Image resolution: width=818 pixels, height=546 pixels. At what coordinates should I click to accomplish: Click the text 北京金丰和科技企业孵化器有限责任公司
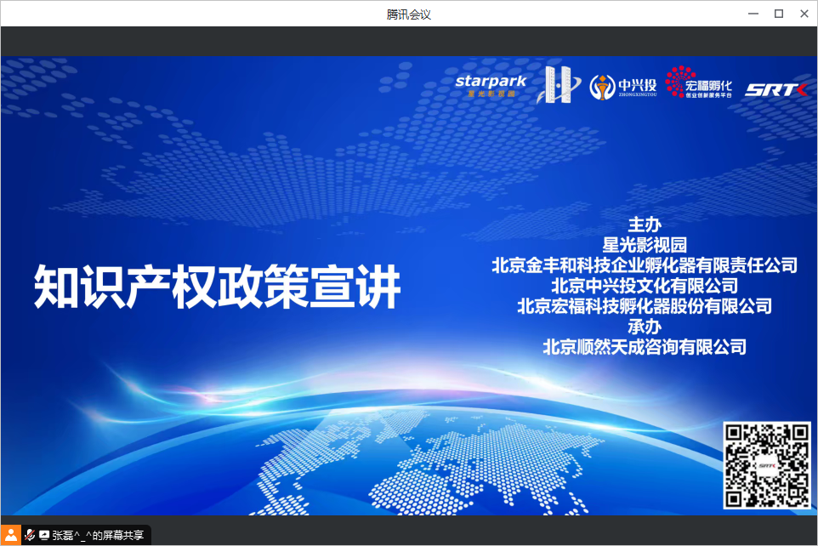(x=645, y=265)
